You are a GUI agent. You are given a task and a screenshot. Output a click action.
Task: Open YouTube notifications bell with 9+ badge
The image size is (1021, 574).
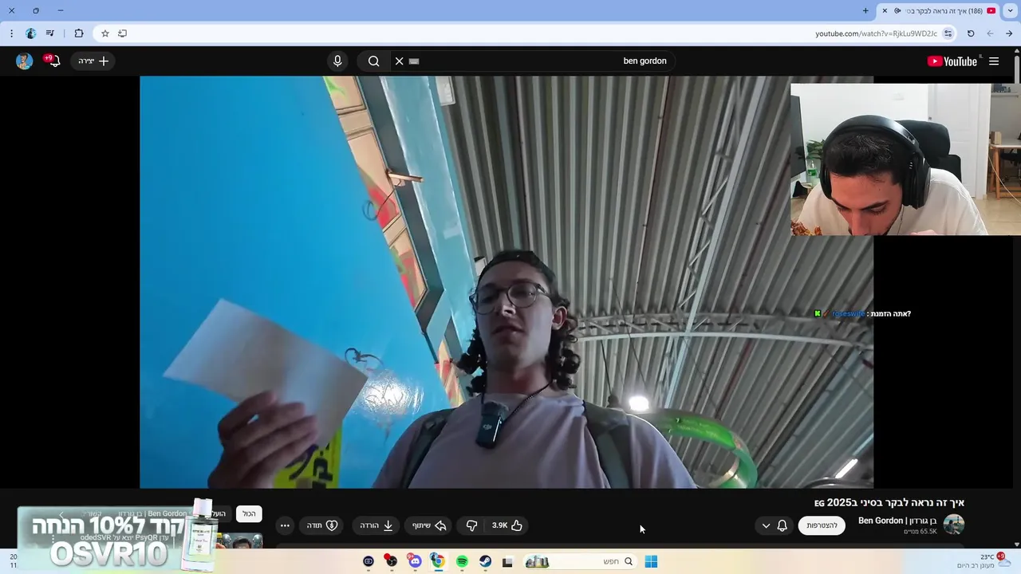coord(53,61)
